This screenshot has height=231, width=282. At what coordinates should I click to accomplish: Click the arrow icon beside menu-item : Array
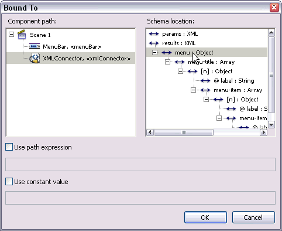click(x=205, y=90)
